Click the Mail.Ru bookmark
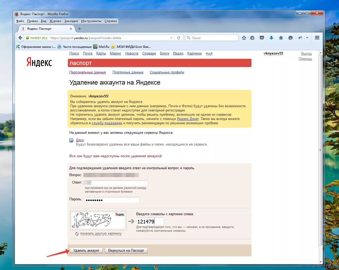 point(101,47)
